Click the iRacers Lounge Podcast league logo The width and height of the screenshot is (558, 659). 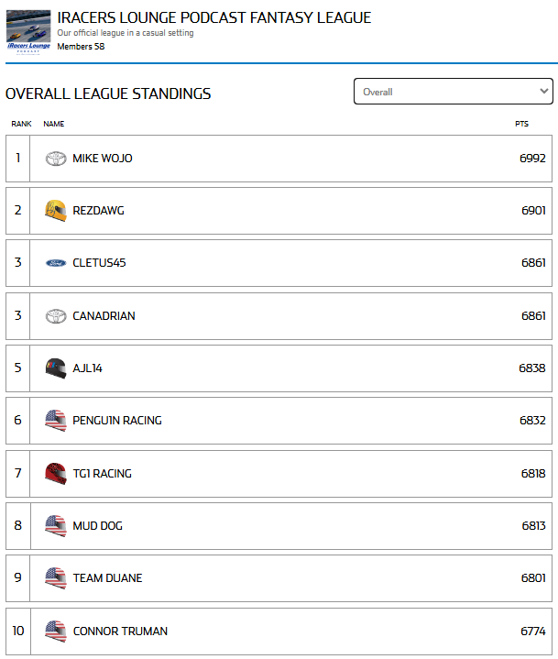28,32
